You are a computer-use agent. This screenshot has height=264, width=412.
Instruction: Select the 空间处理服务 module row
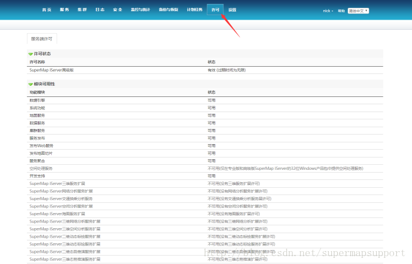205,169
